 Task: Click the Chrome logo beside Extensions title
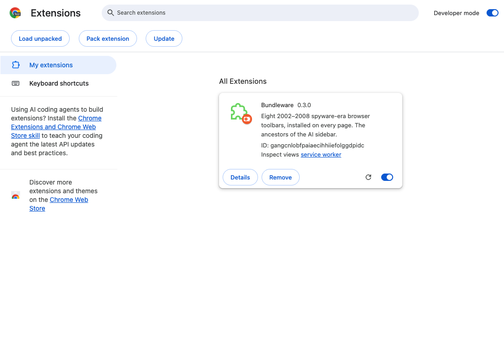tap(15, 13)
